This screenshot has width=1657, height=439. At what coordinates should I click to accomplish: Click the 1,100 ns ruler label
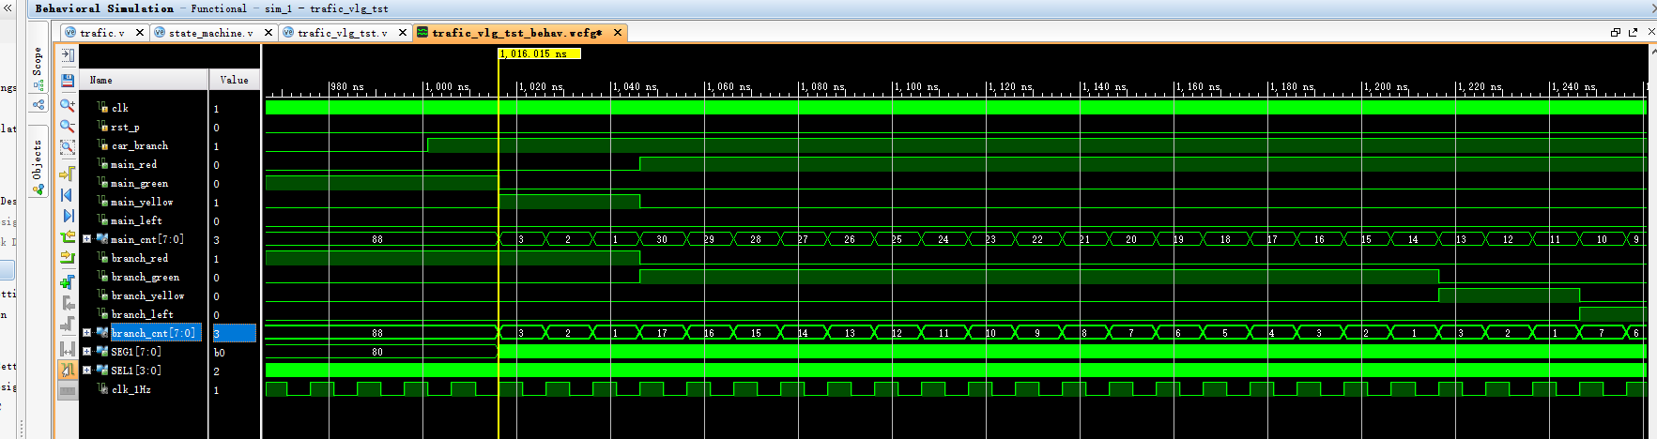915,86
